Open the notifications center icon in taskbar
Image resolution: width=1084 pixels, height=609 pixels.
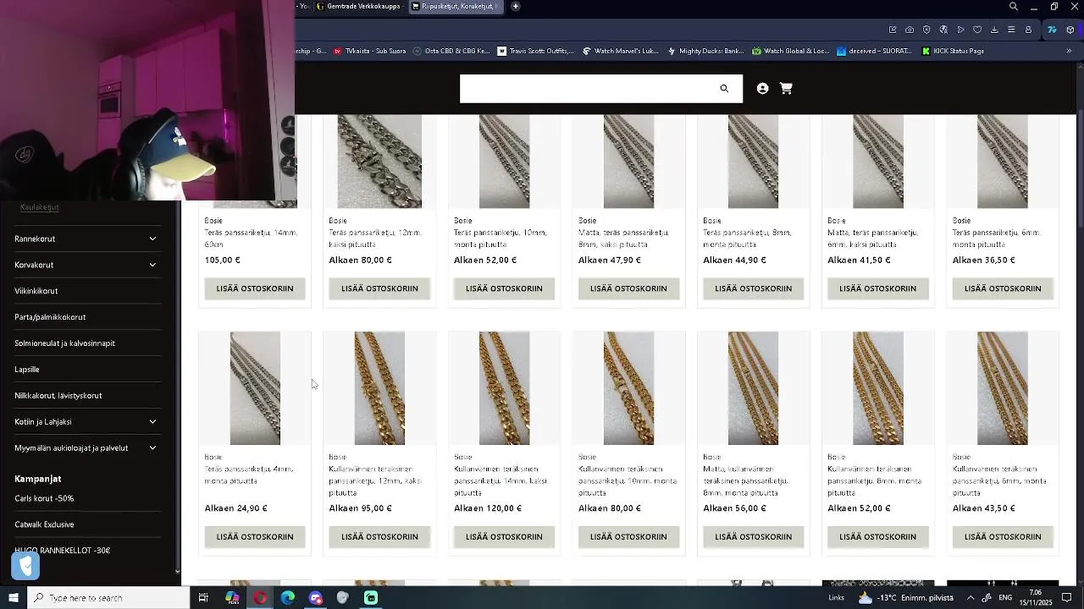click(1067, 598)
